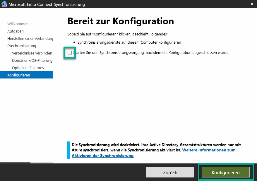
Task: Go back with the Zurück button
Action: 170,172
